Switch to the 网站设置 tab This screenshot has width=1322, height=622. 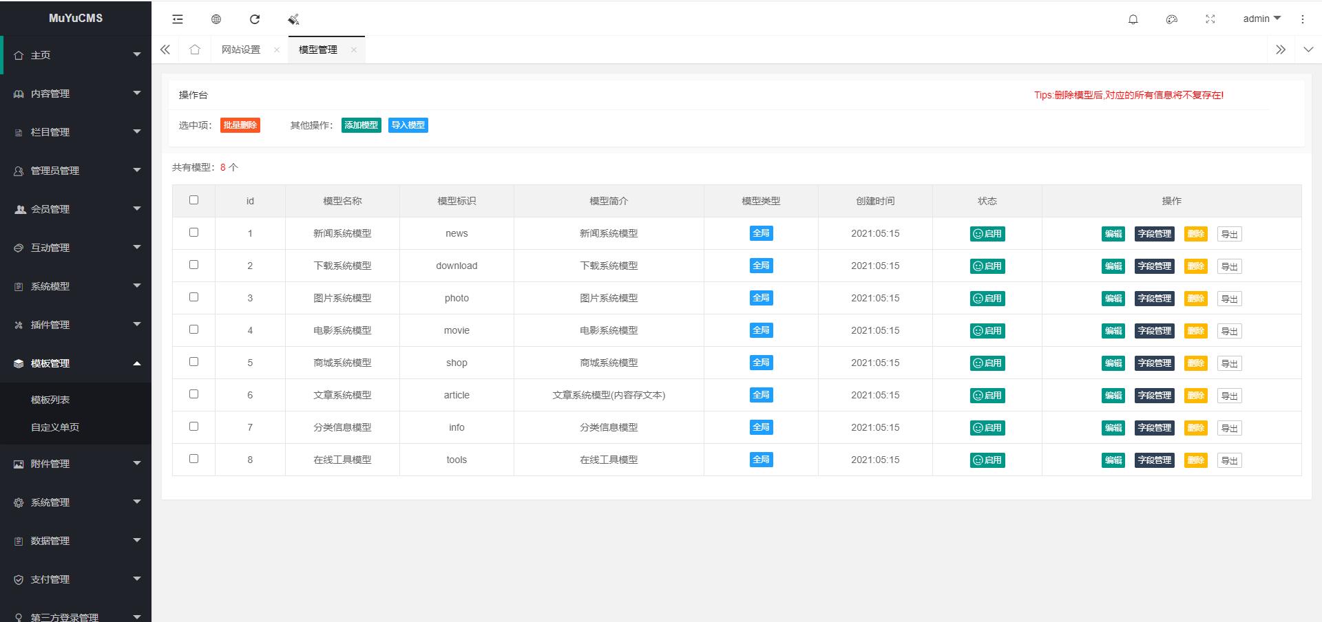click(240, 49)
